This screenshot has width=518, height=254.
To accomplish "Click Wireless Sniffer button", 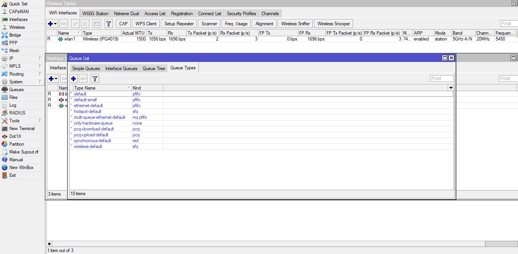I will point(295,24).
